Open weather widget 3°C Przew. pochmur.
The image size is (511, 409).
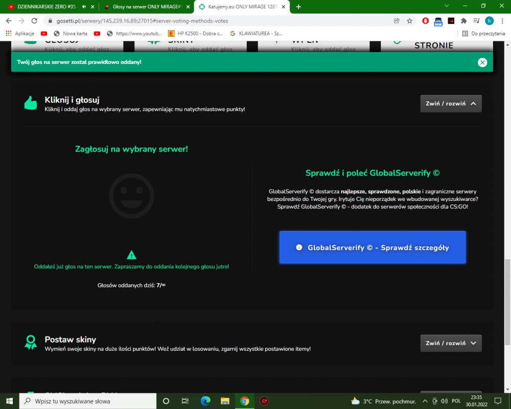[384, 401]
